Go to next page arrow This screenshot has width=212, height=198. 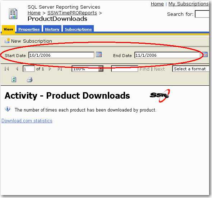point(50,69)
